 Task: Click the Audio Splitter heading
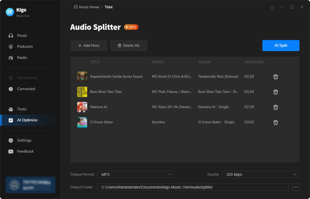pos(95,27)
